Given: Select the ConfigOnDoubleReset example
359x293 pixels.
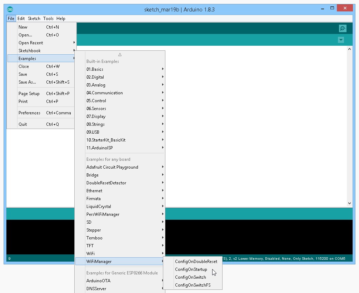Looking at the screenshot, I should click(x=196, y=262).
